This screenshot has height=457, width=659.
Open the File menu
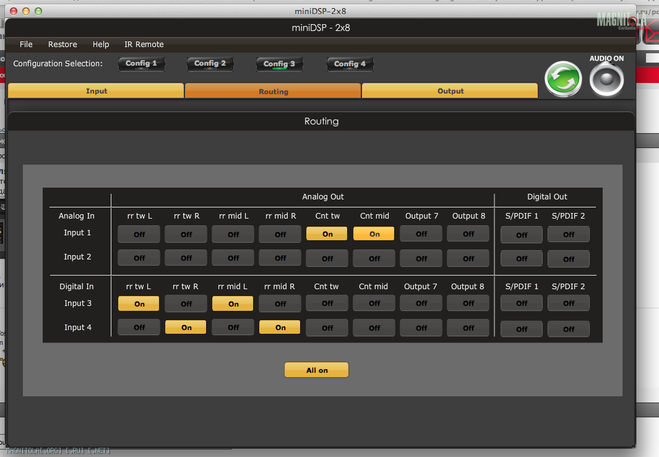click(26, 44)
